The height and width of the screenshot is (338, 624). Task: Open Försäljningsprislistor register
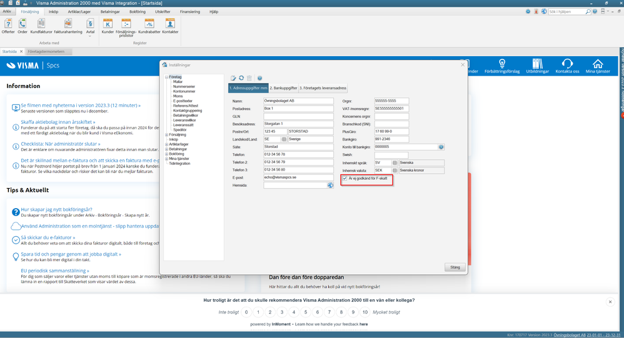click(126, 28)
